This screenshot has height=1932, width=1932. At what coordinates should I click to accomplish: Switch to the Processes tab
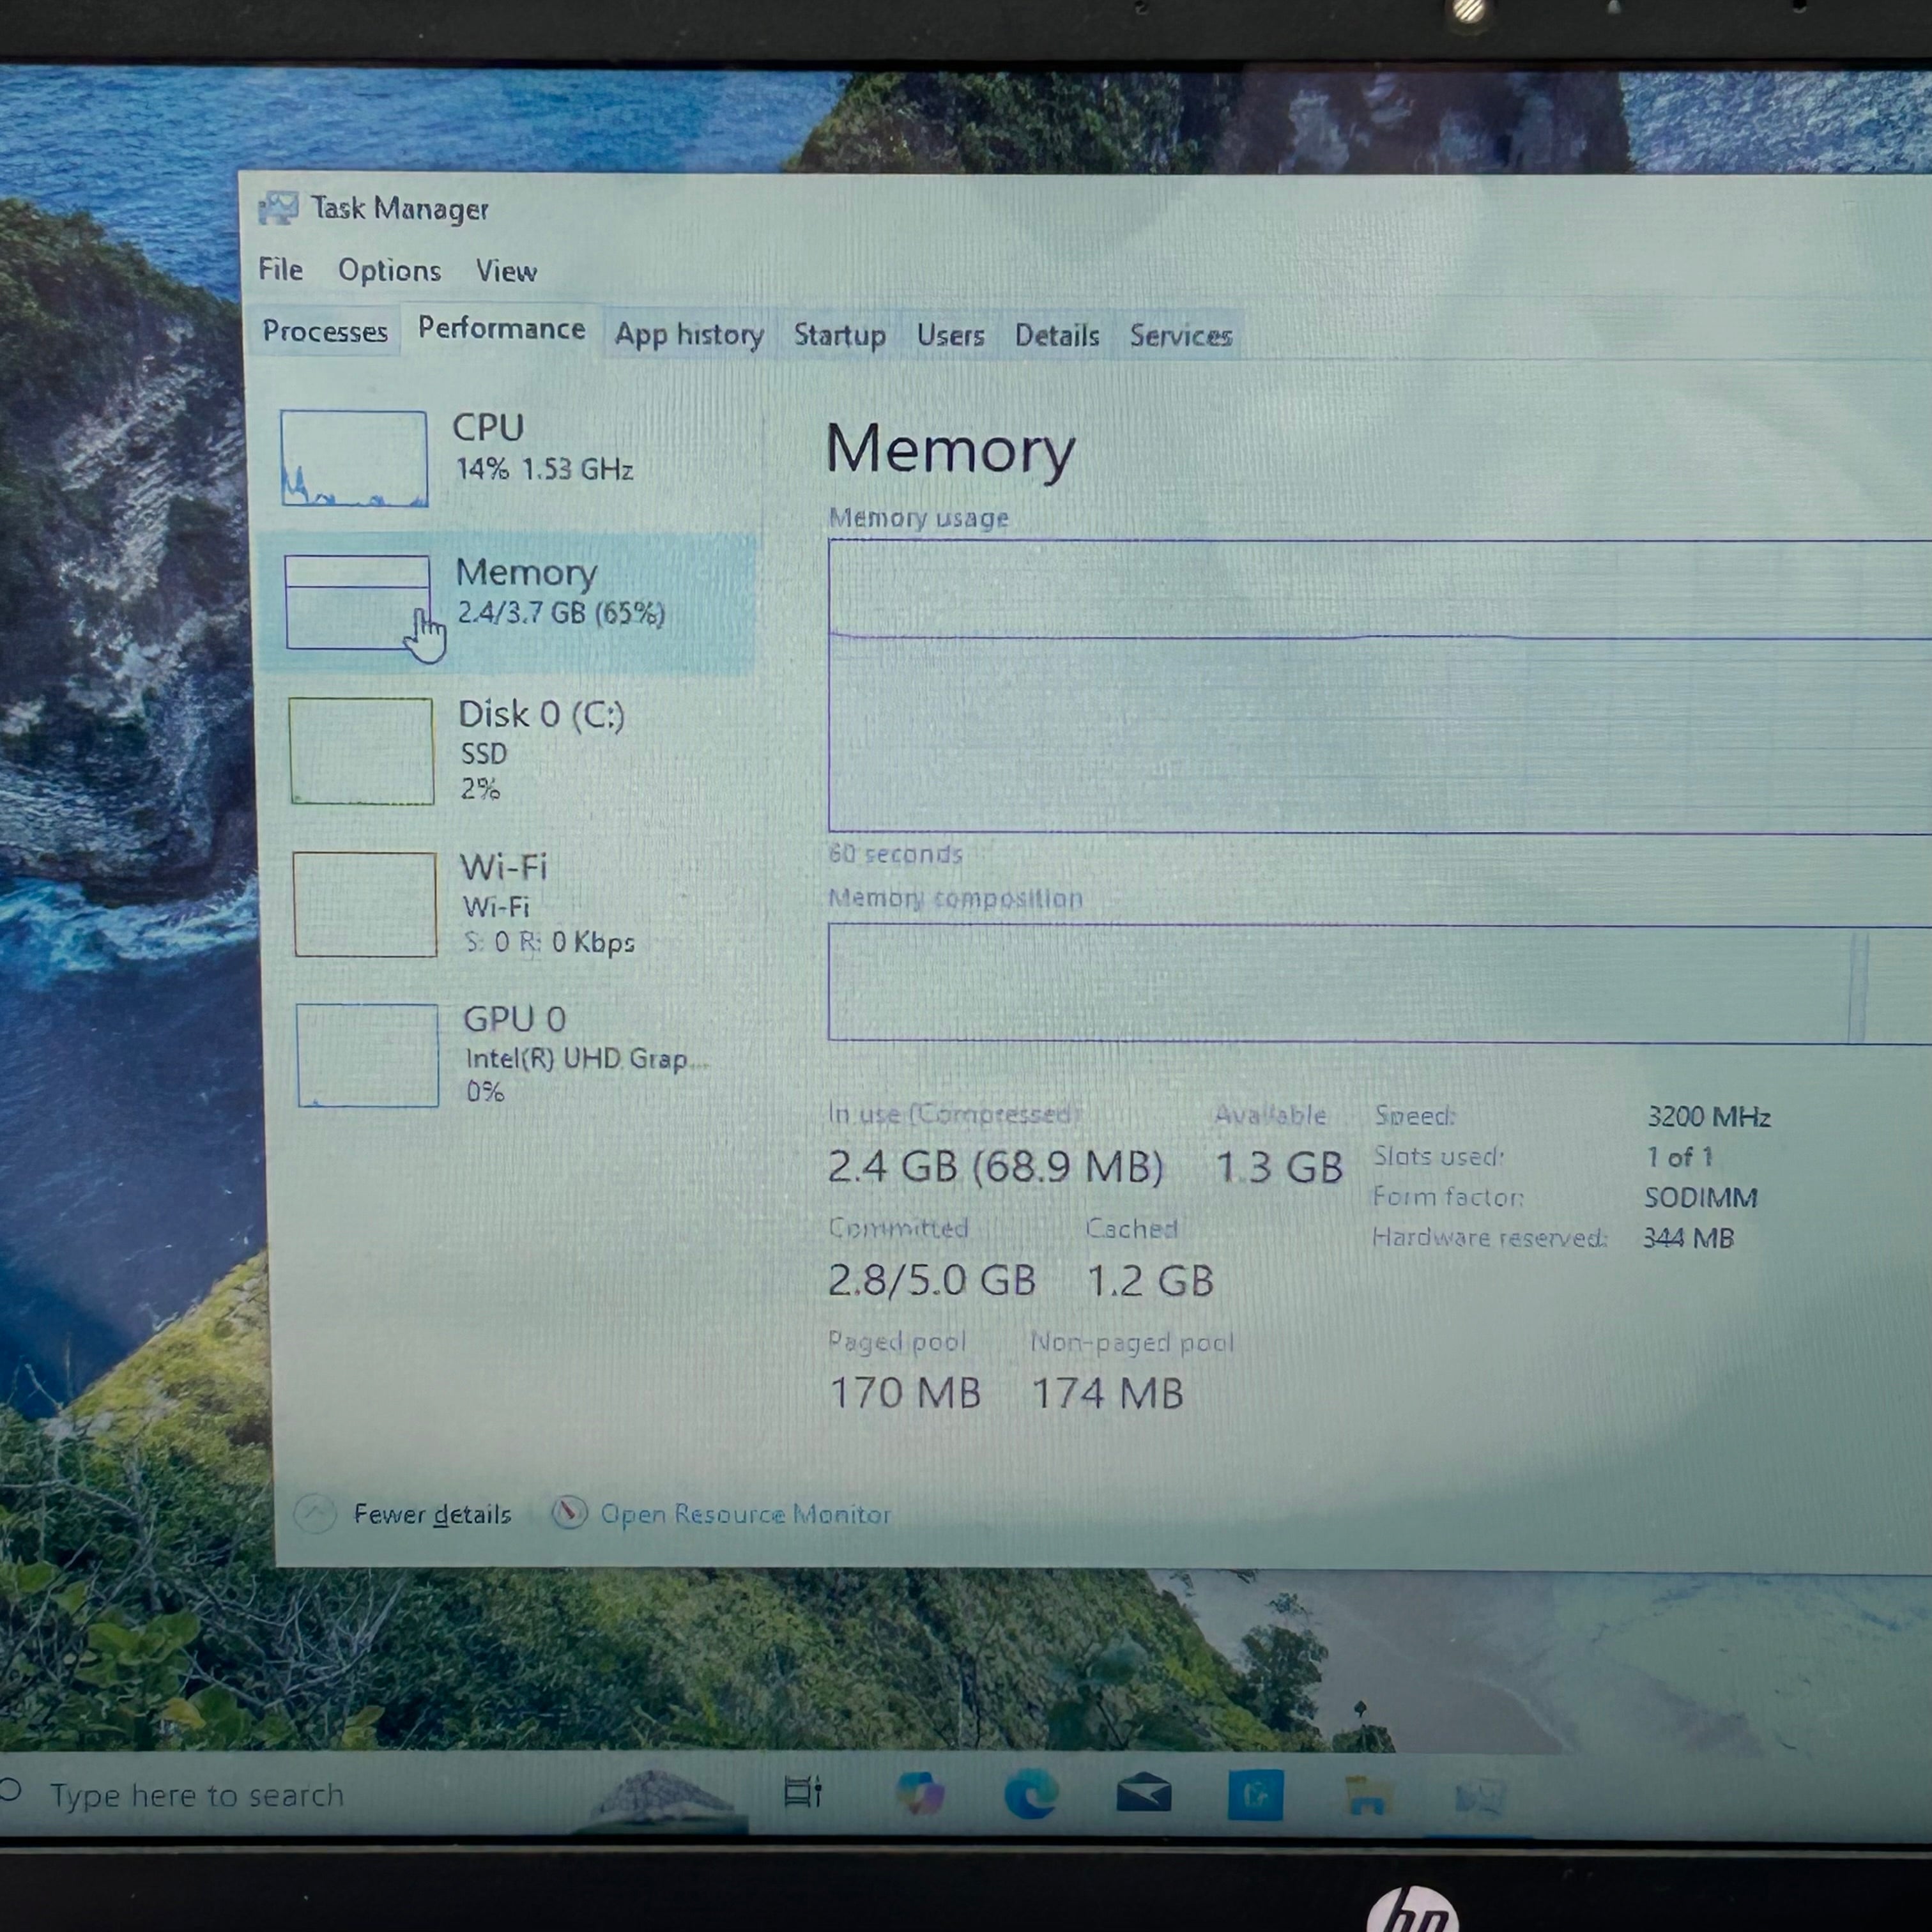[325, 331]
